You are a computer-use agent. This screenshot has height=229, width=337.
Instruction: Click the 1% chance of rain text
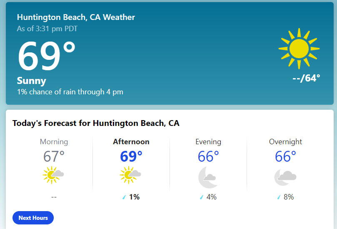[70, 92]
